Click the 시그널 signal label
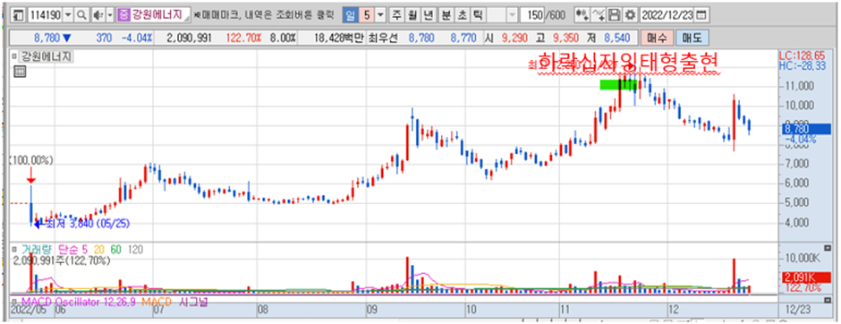 194,302
